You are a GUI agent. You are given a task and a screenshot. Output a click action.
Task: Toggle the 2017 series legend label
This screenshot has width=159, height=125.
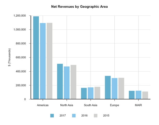62,115
